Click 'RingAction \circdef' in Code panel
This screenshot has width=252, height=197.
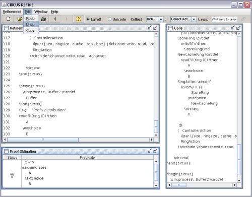[x=194, y=82]
